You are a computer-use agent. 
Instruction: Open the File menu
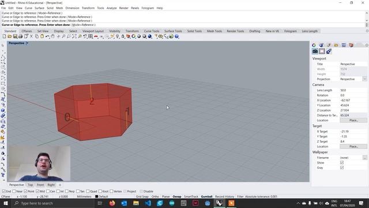click(3, 8)
